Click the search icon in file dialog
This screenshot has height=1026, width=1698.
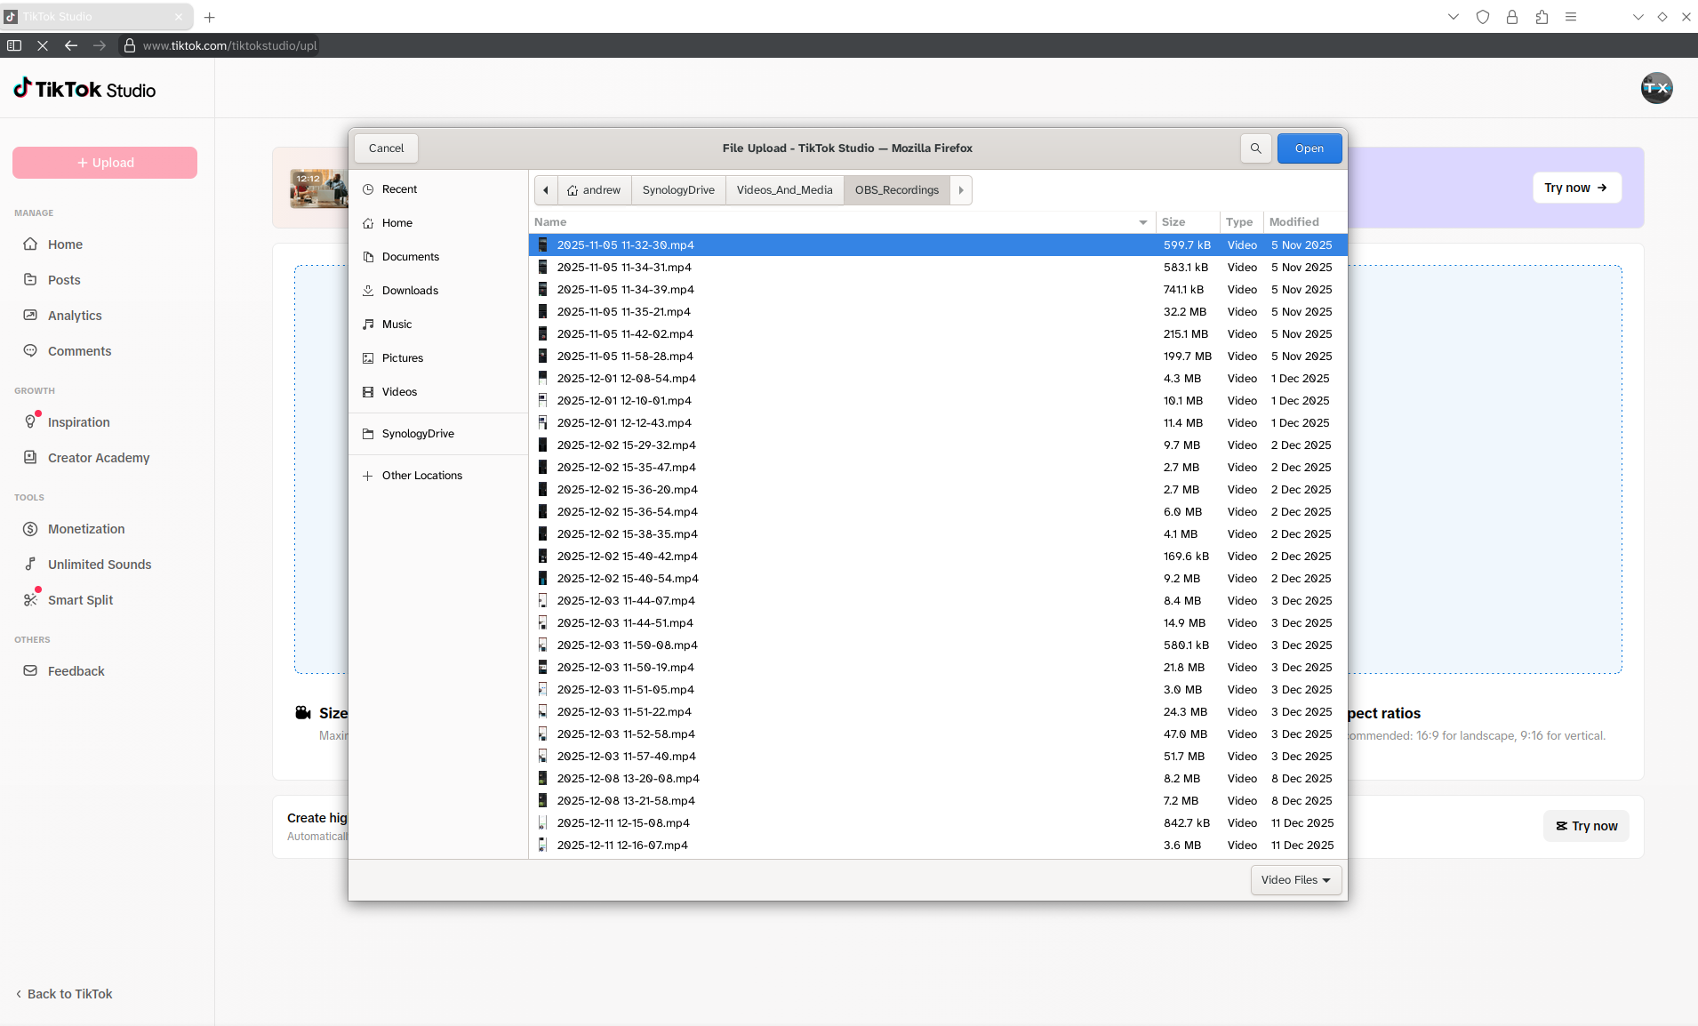pos(1255,148)
